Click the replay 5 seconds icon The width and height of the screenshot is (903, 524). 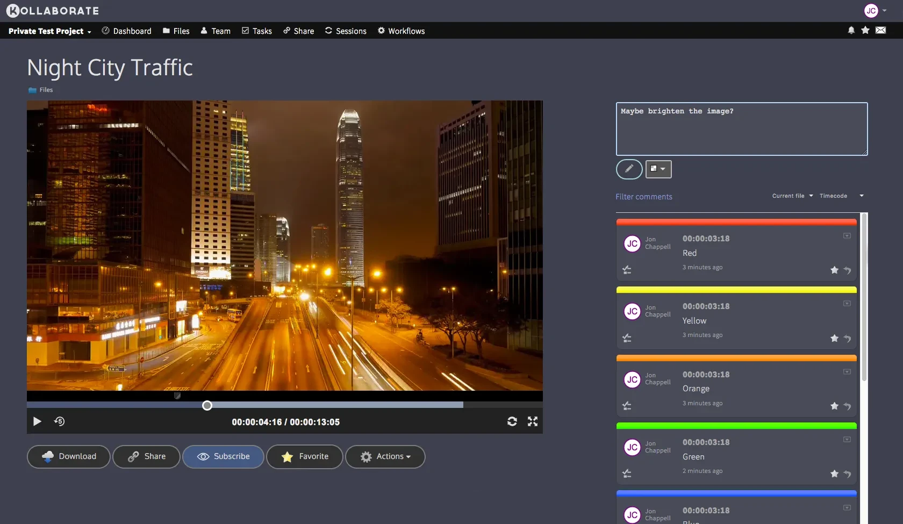[59, 421]
